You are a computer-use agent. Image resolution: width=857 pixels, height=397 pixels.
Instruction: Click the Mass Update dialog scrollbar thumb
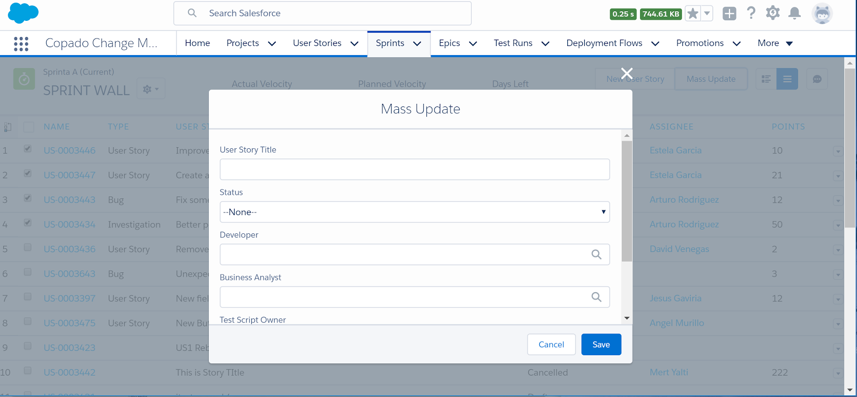[x=627, y=201]
